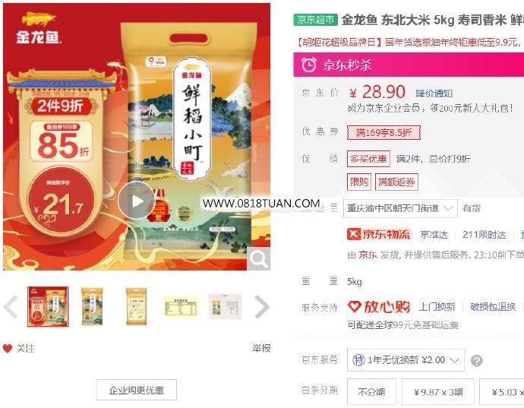The height and width of the screenshot is (408, 524).
Task: Open the 1年无忧换新 service dropdown
Action: [406, 360]
